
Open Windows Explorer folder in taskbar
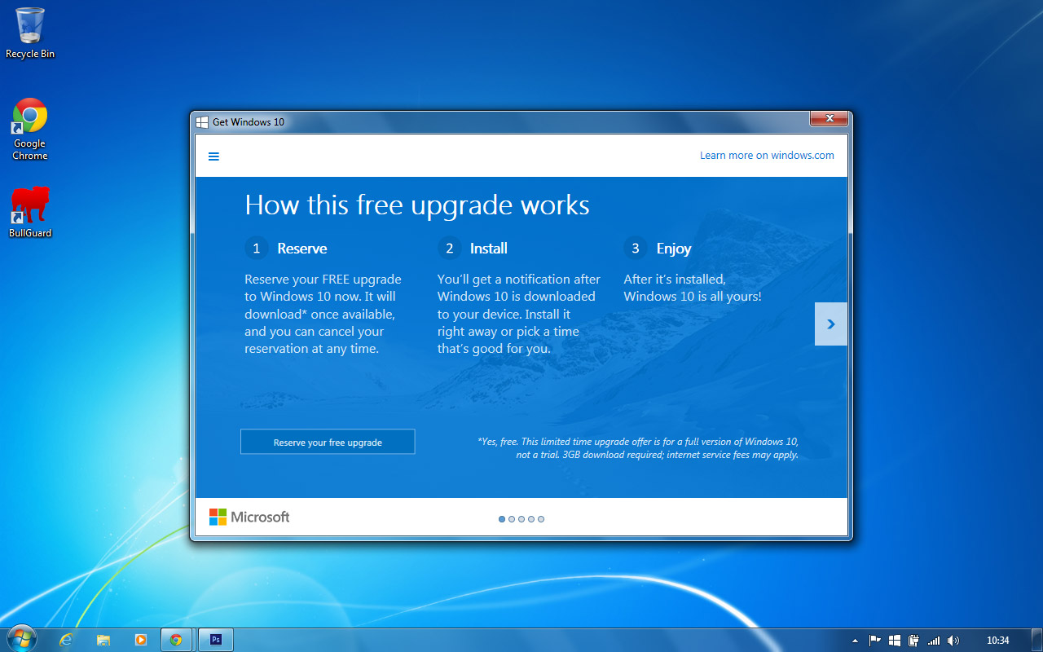[103, 640]
